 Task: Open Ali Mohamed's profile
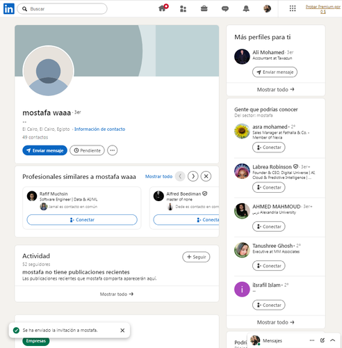(268, 52)
